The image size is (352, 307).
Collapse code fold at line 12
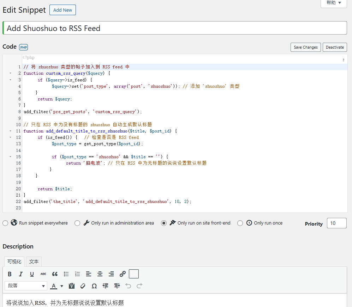point(10,137)
